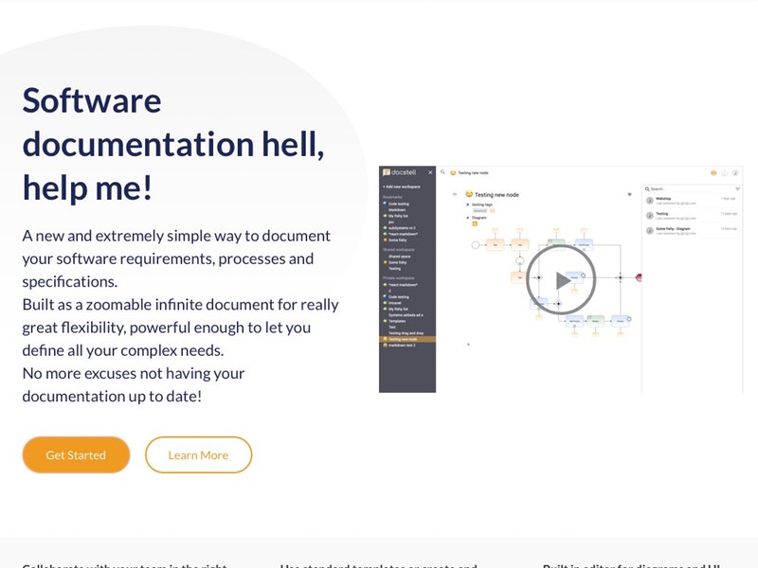The width and height of the screenshot is (758, 568).
Task: Select the docstell search icon in the toolbar
Action: (x=442, y=172)
